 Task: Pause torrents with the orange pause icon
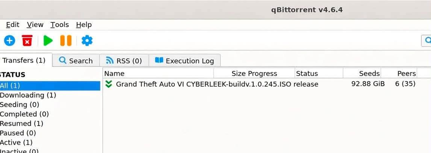point(66,40)
